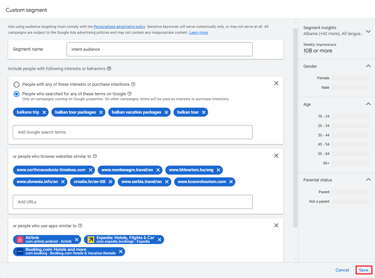Open the Personalized advertising policy link
This screenshot has width=375, height=278.
point(119,27)
